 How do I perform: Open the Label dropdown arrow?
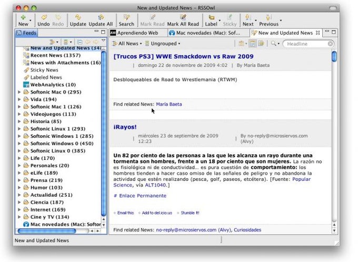220,21
